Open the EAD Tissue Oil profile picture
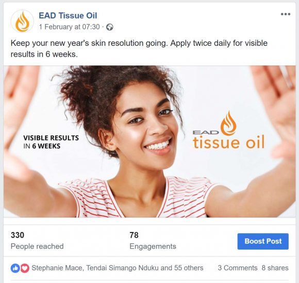The image size is (299, 283). point(22,21)
